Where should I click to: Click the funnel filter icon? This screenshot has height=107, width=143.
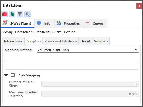(x=20, y=14)
